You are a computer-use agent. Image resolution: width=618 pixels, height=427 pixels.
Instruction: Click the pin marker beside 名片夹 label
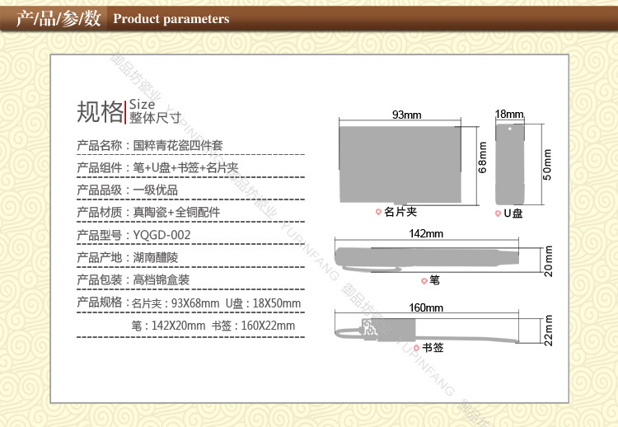click(x=379, y=213)
